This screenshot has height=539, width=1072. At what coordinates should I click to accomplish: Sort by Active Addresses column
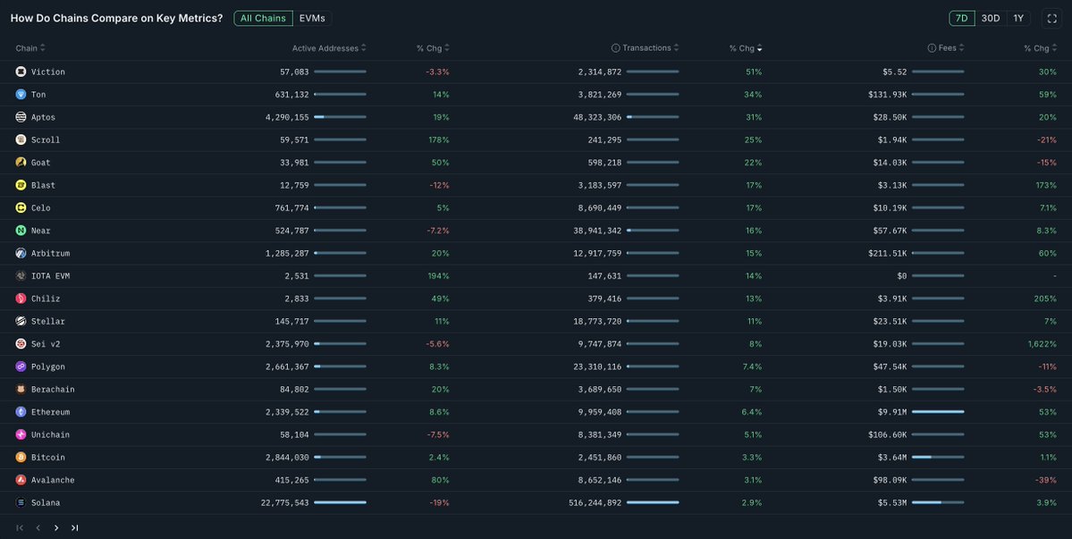pos(329,47)
